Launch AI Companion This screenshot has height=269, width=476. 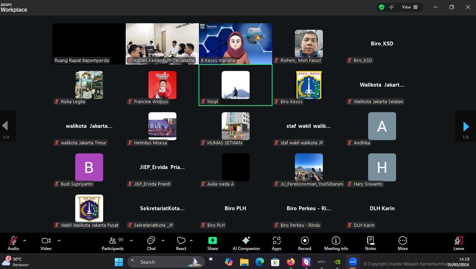246,243
